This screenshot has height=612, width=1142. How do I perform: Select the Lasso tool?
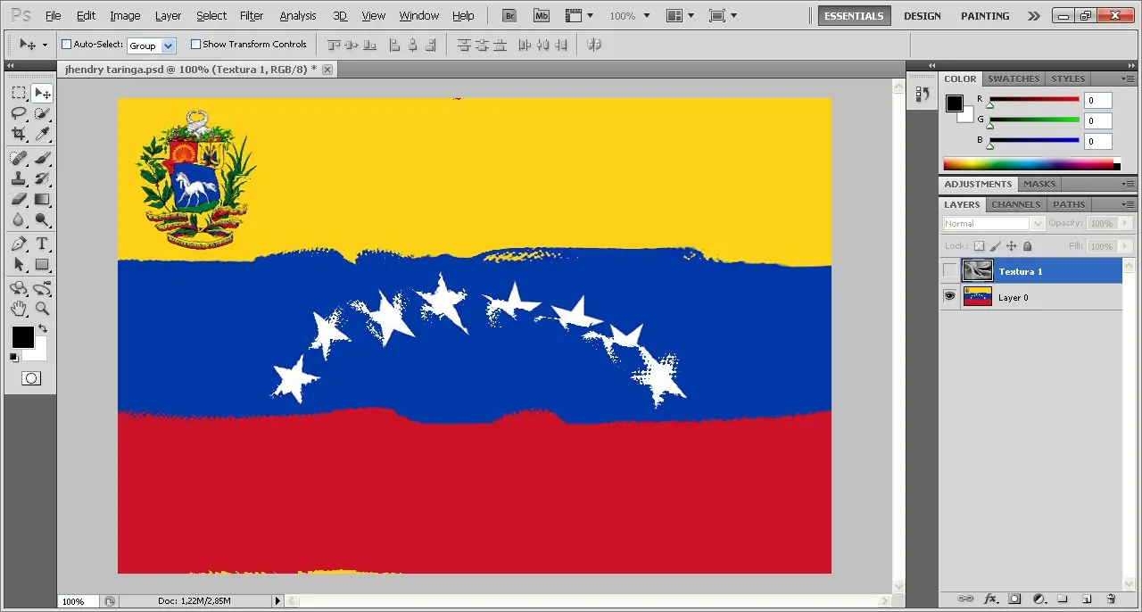[19, 113]
